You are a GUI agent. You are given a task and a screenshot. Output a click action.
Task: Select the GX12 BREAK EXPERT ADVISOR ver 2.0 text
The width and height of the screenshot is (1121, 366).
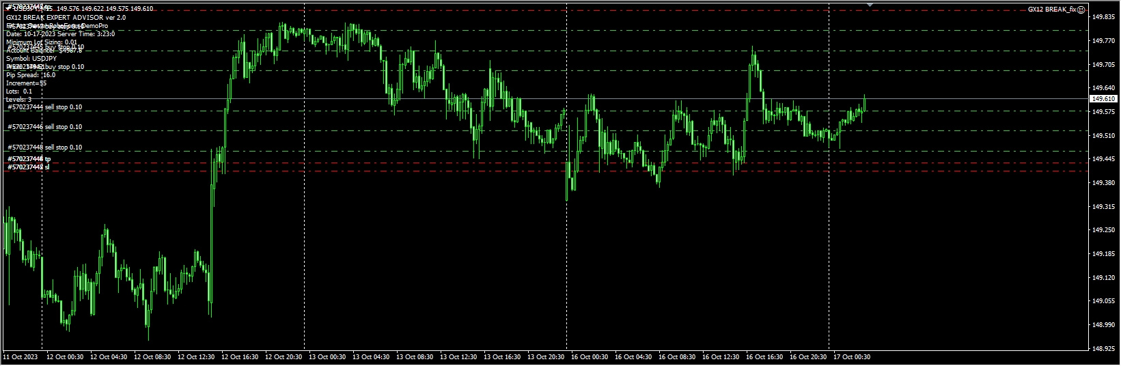[66, 18]
